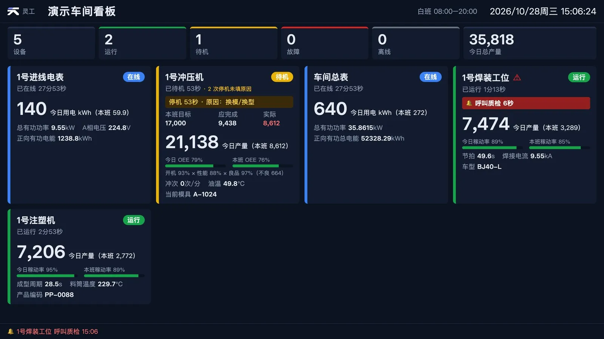Click 今日稼动率 89% bar on 焊装工位
The image size is (604, 339).
coord(492,148)
